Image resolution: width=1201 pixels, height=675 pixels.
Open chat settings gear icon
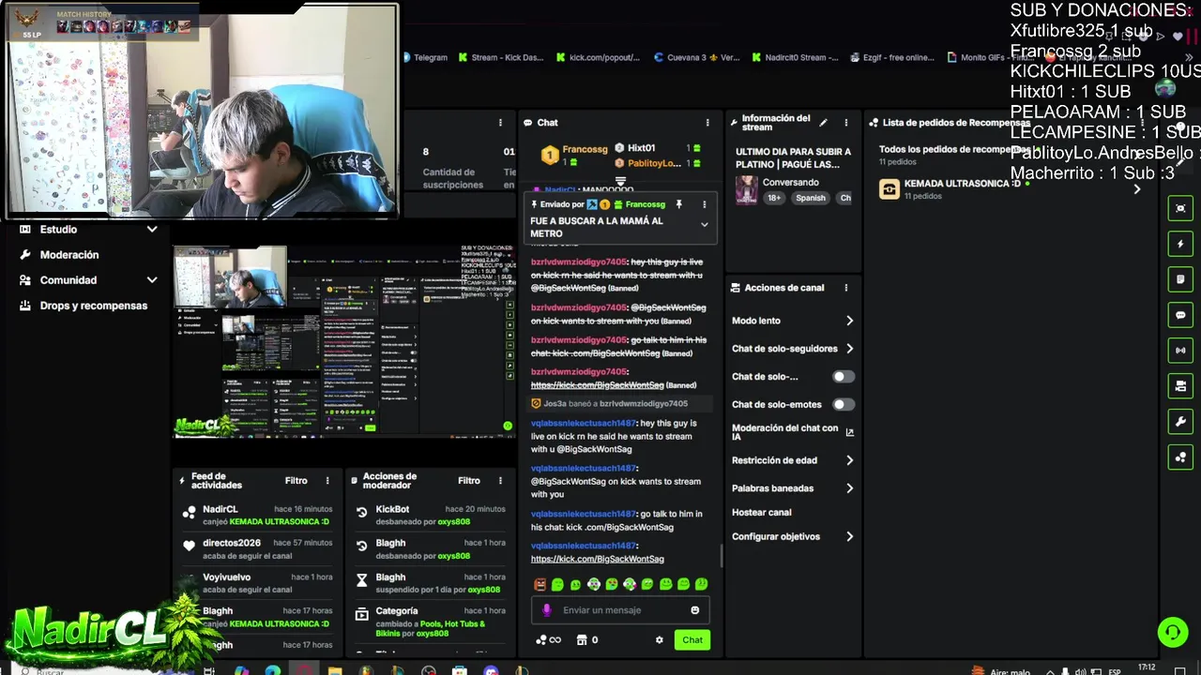[x=659, y=640]
